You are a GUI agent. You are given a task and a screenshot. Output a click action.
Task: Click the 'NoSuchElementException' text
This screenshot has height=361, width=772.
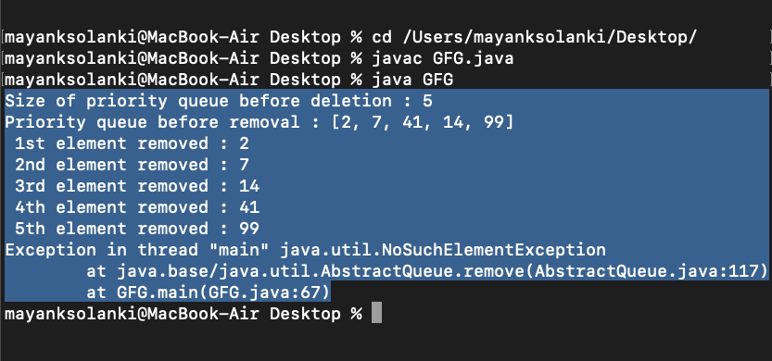pos(494,250)
